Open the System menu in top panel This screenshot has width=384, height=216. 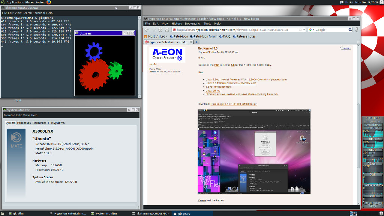point(40,2)
